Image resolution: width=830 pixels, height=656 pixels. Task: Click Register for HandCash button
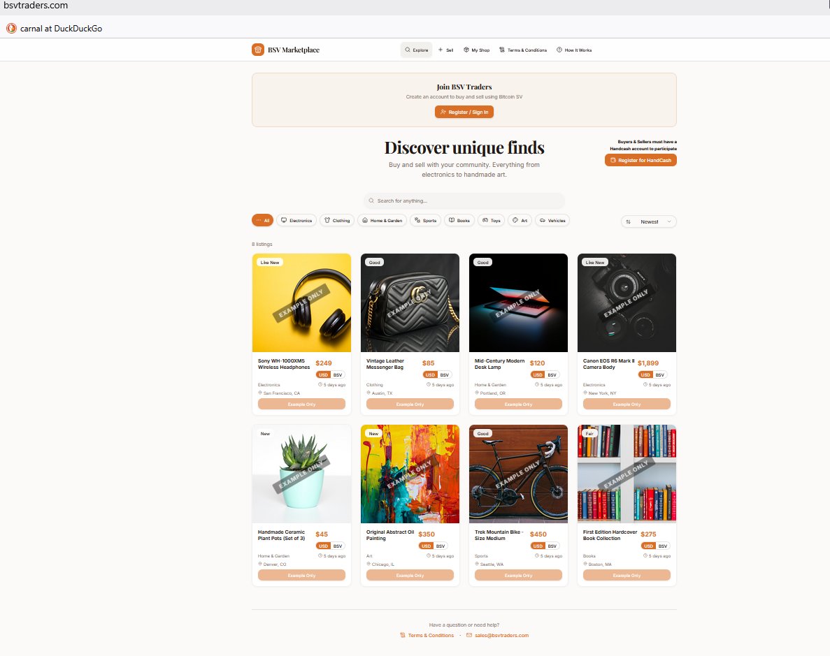click(x=641, y=160)
